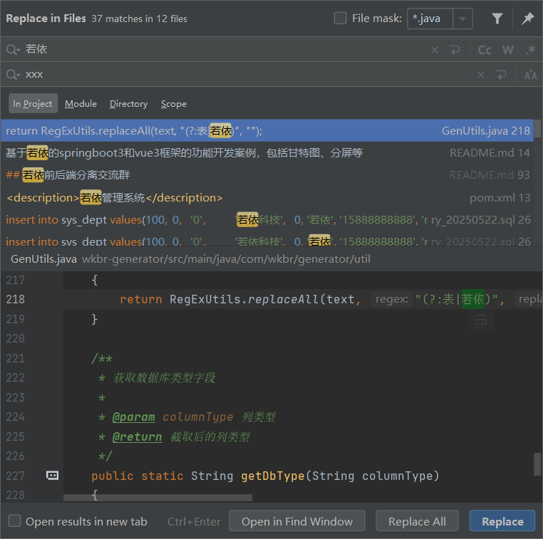The height and width of the screenshot is (539, 543).
Task: Check Open results in new tab
Action: point(14,520)
